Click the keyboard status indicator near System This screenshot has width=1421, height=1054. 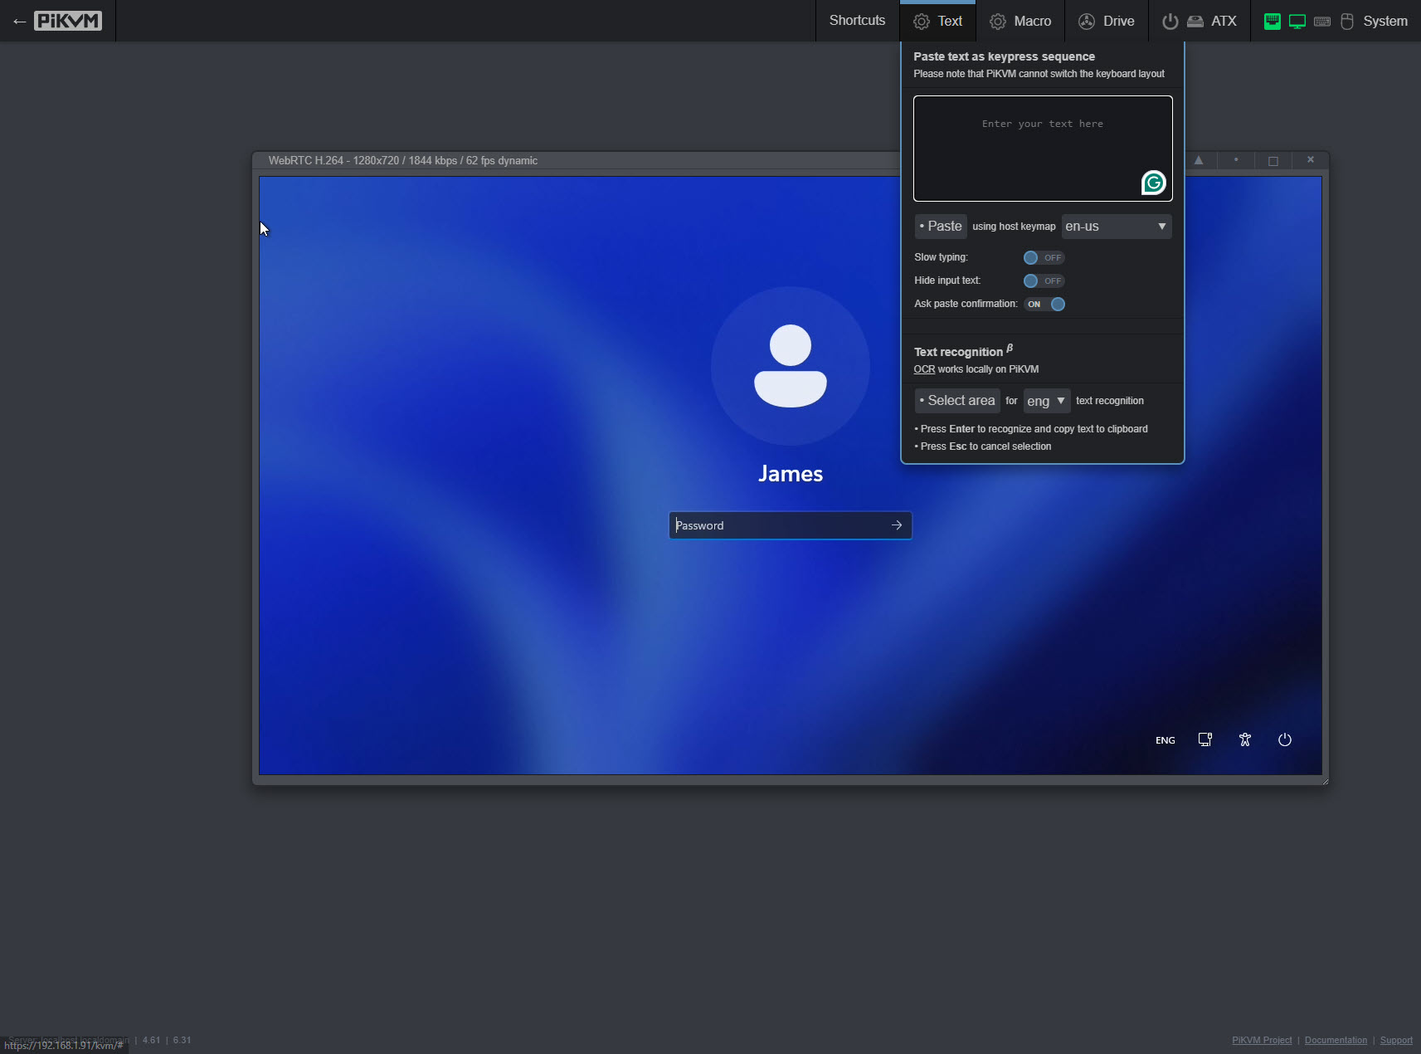(1321, 21)
